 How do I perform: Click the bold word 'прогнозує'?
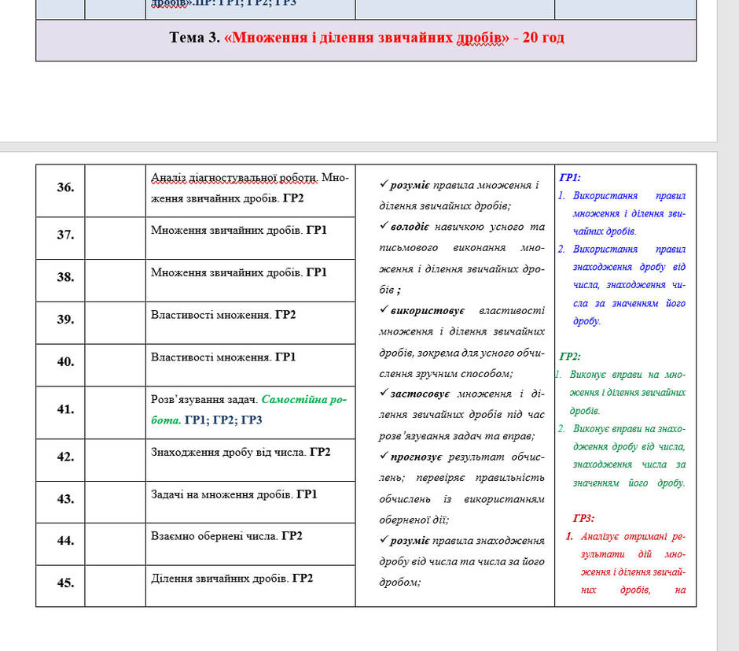click(x=416, y=457)
